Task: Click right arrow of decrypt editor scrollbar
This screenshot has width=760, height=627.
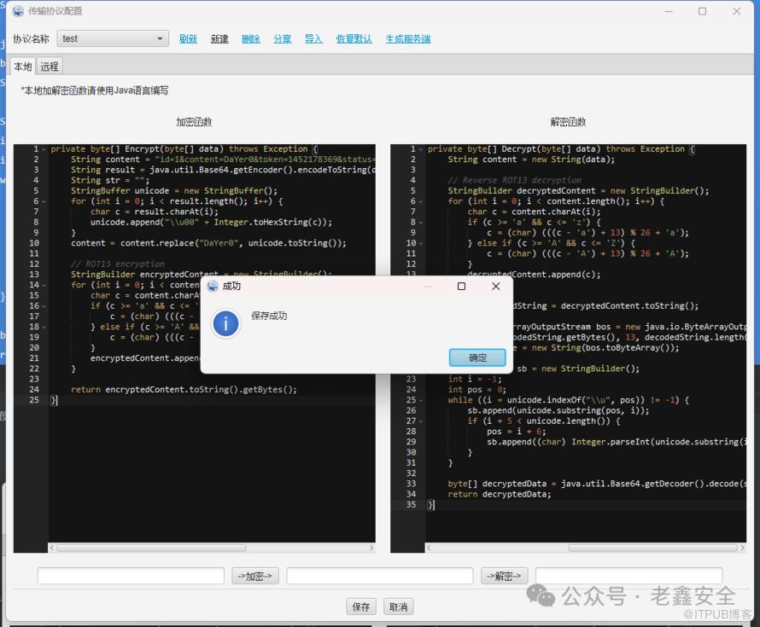Action: pos(741,548)
